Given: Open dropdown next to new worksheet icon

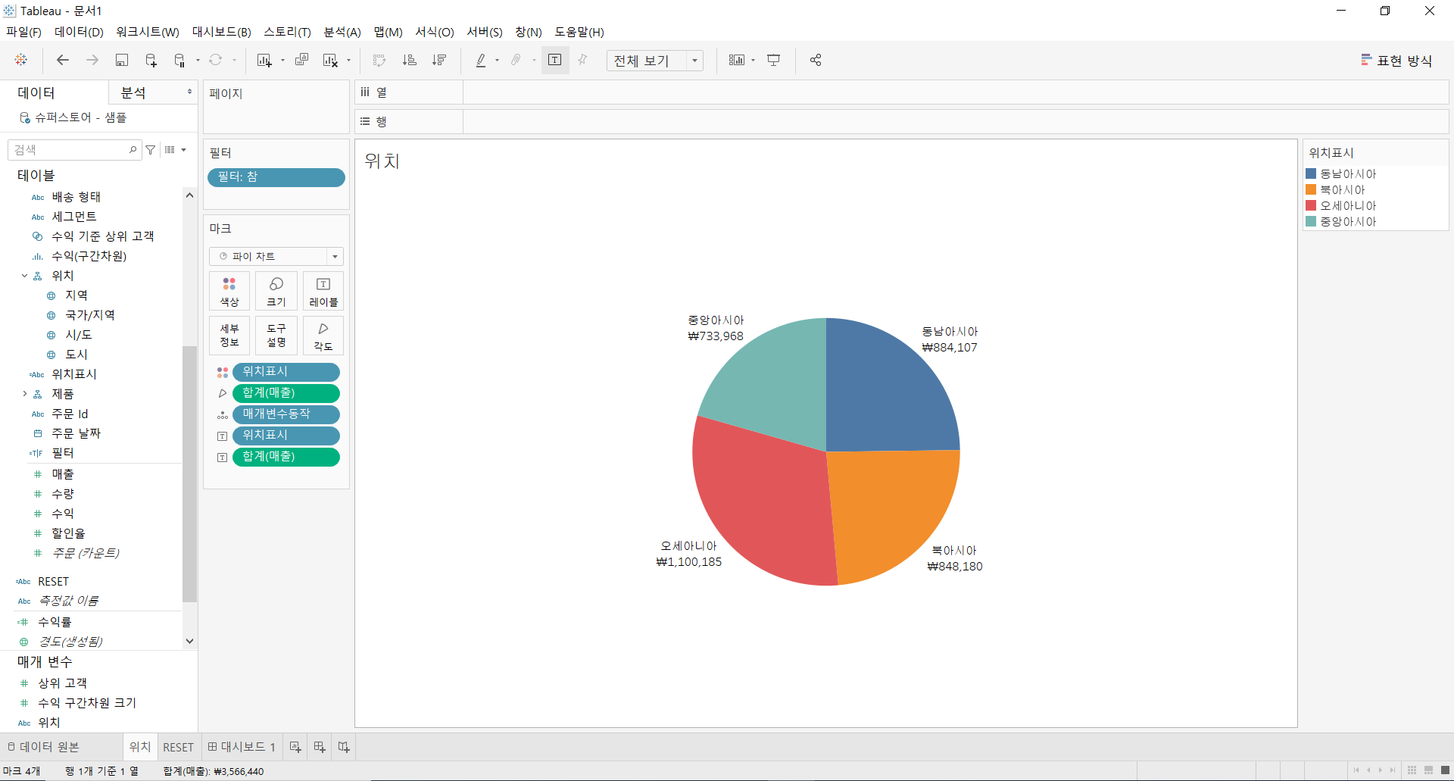Looking at the screenshot, I should tap(282, 61).
